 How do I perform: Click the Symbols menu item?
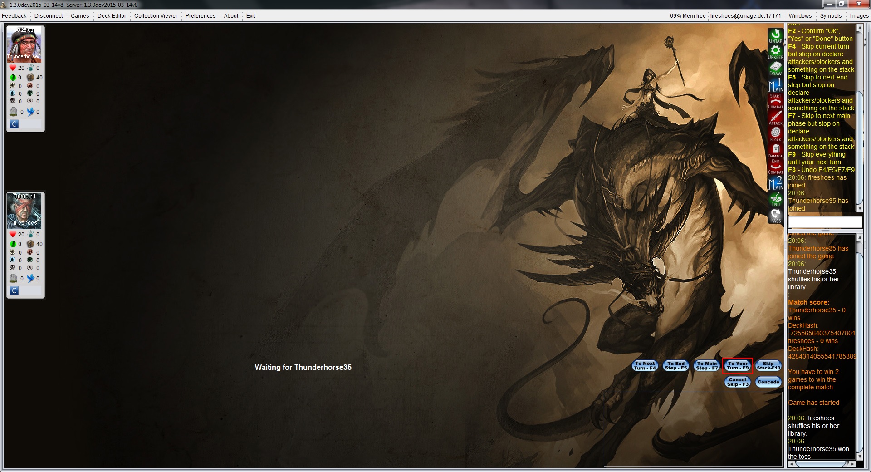[831, 15]
